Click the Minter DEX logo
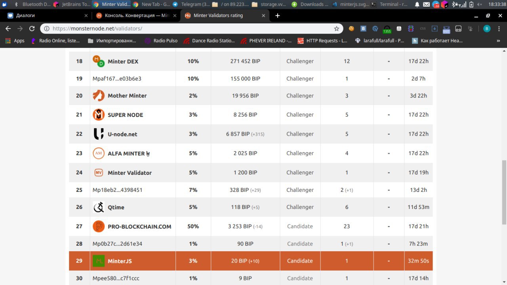This screenshot has width=507, height=285. coord(98,61)
